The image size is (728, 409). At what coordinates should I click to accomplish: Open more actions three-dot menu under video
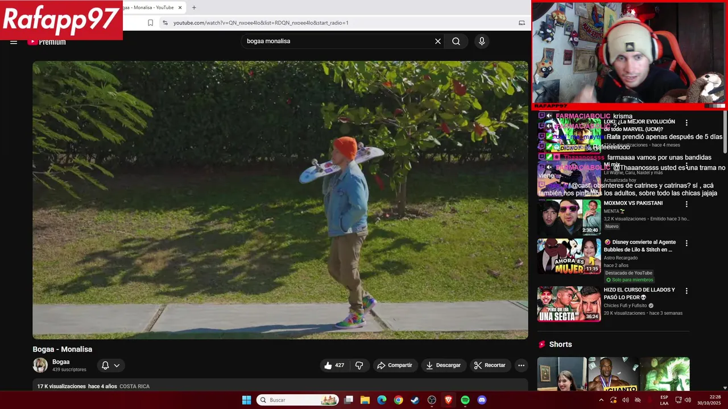point(521,365)
